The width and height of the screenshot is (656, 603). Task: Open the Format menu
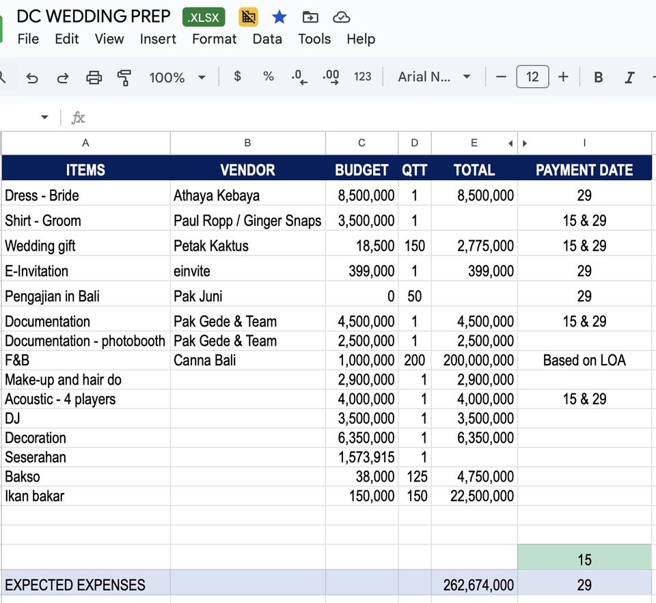[x=214, y=39]
